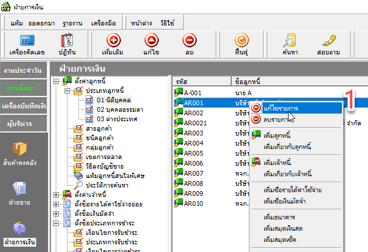The image size is (368, 252).
Task: Select customer row AR005 in the list
Action: click(193, 153)
